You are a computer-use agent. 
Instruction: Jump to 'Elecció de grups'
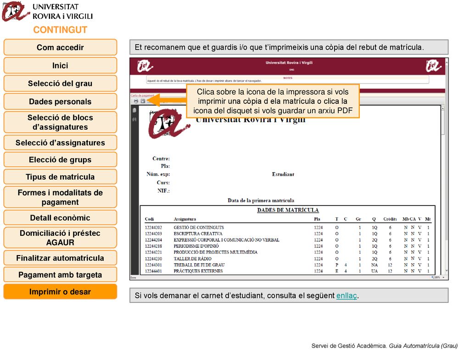pyautogui.click(x=60, y=159)
